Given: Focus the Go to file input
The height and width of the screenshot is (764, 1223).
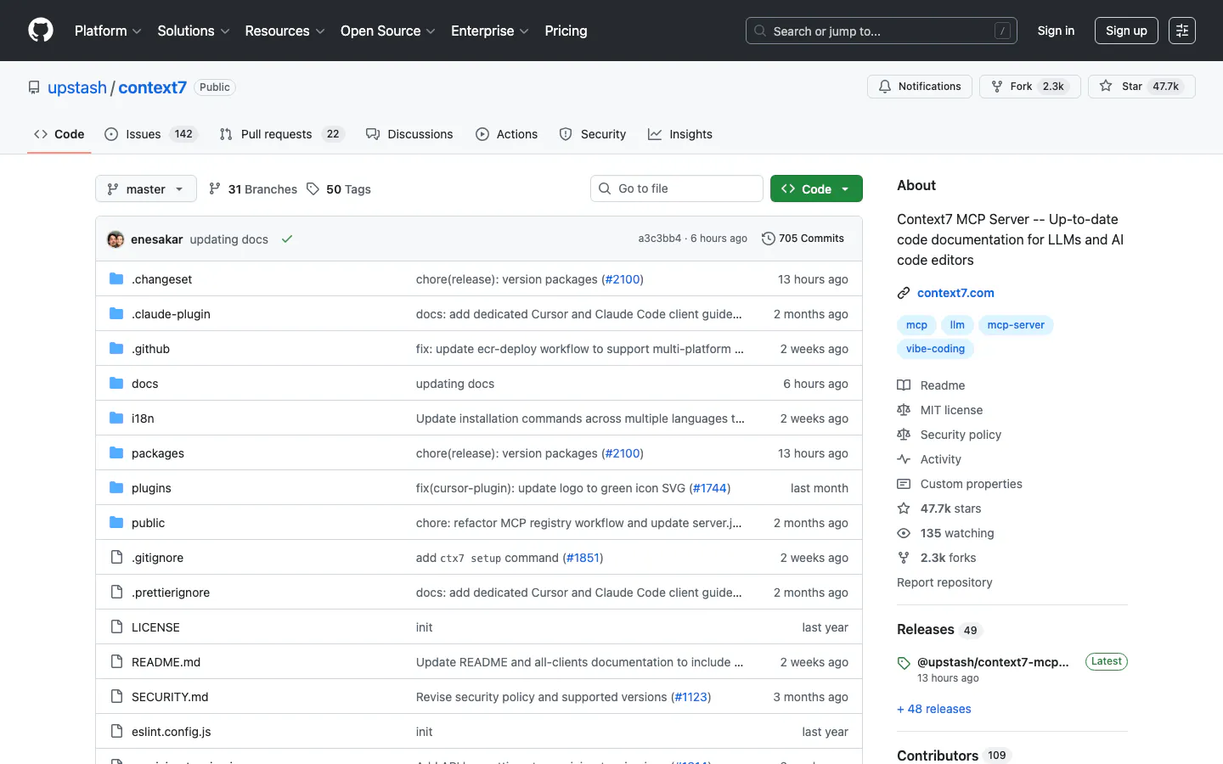Looking at the screenshot, I should point(677,188).
